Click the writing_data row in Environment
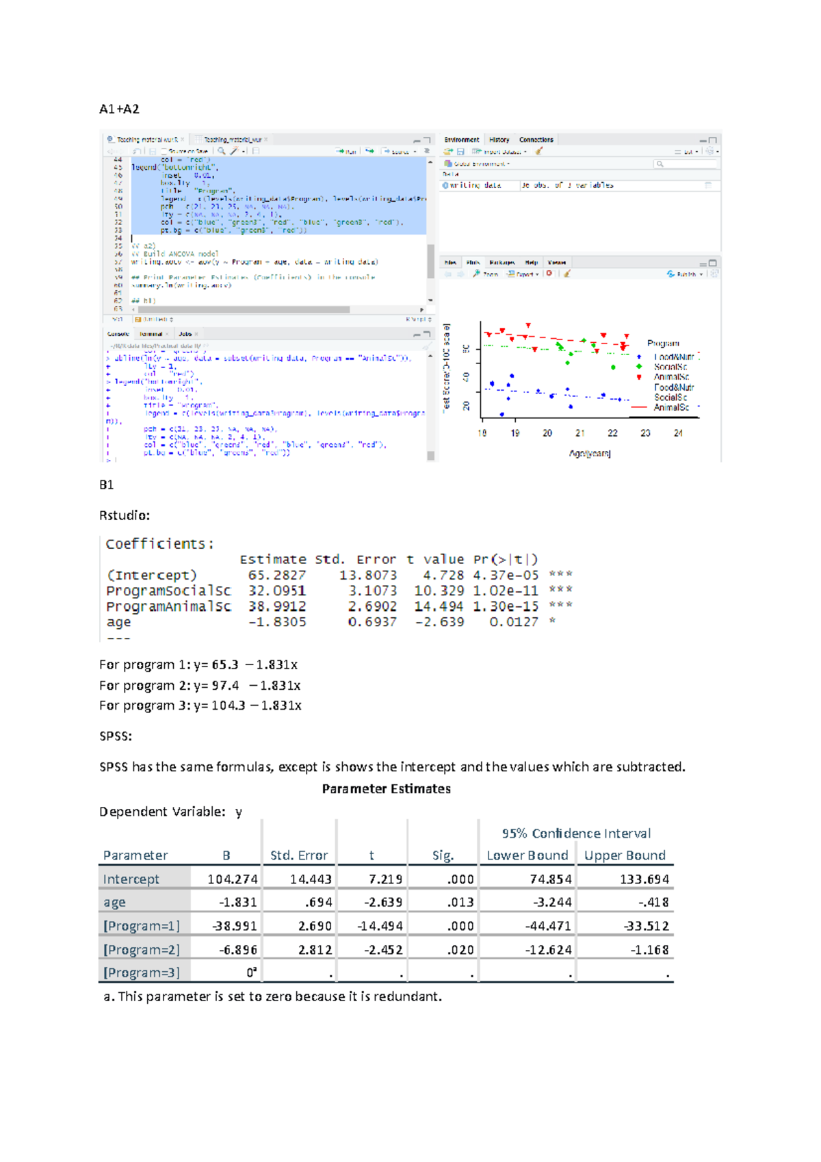This screenshot has height=1162, width=821. coord(580,185)
